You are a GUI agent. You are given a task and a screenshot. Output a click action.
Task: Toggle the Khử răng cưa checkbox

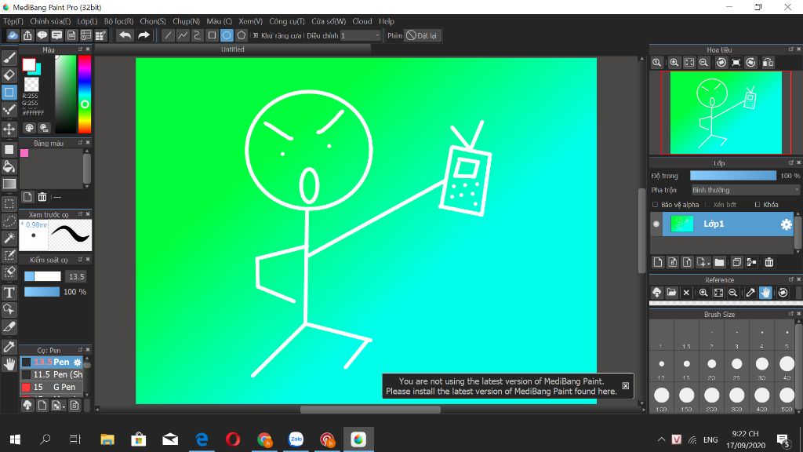[256, 36]
